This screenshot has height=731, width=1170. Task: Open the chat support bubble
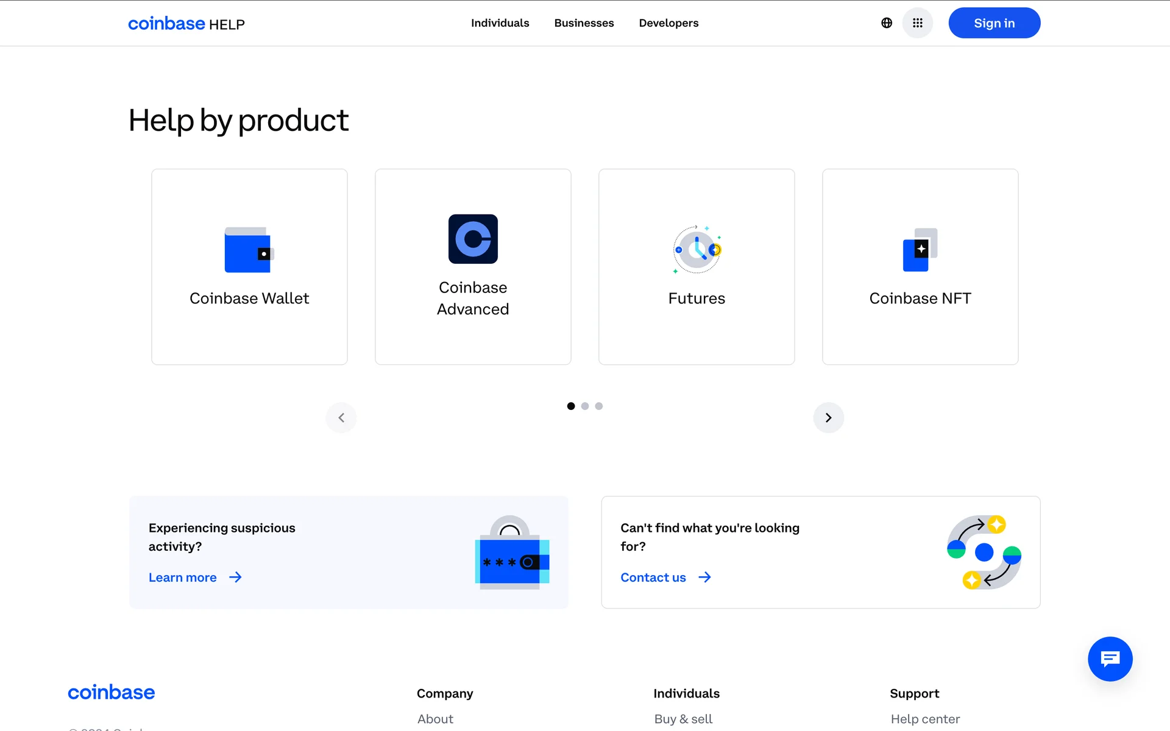(x=1110, y=659)
